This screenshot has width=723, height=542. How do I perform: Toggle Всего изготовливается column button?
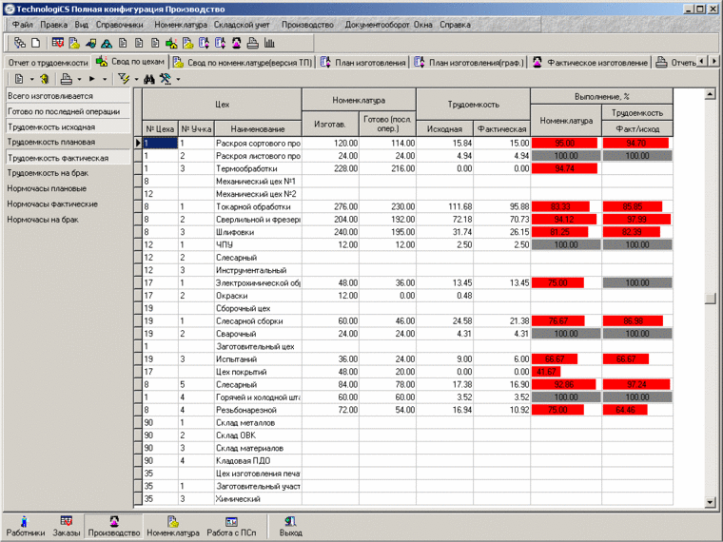(68, 96)
